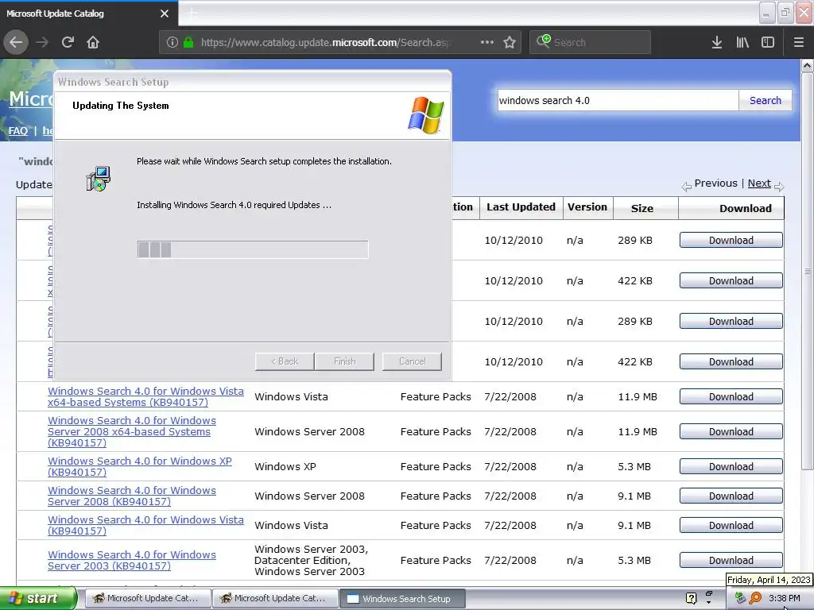
Task: Click the Windows flag logo in setup dialog
Action: pos(426,115)
